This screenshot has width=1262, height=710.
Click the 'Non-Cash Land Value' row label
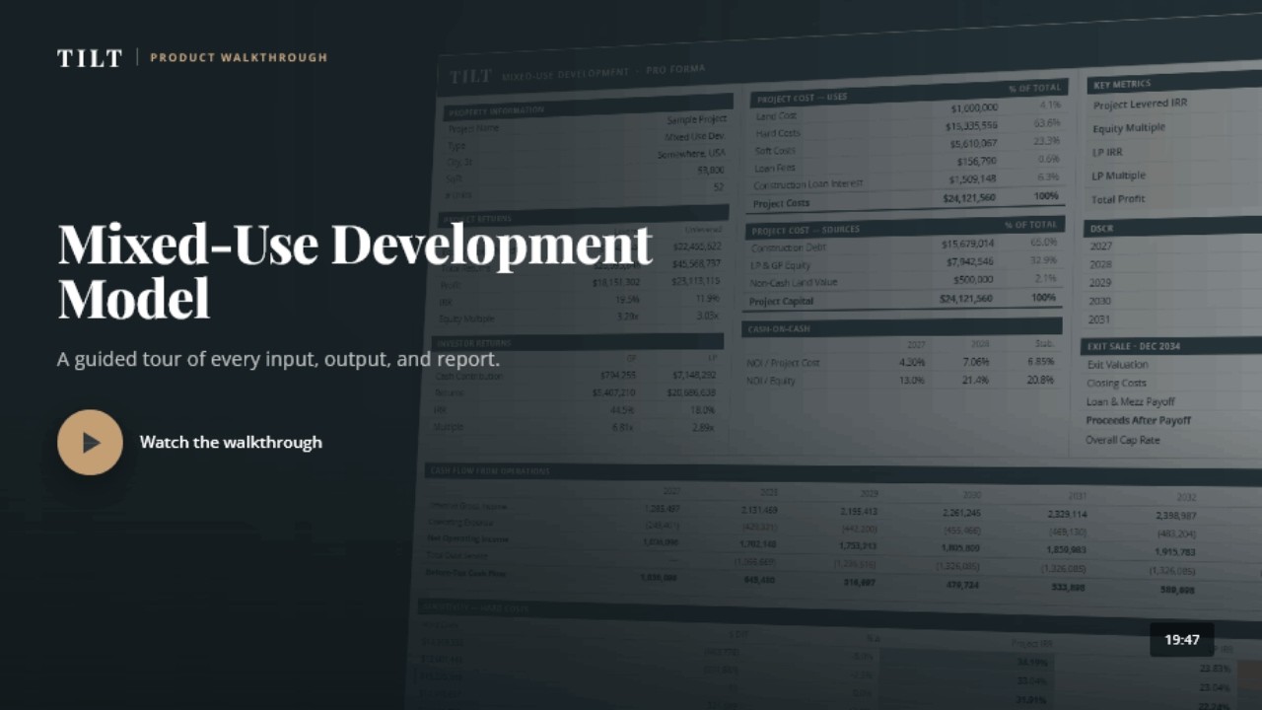point(794,282)
